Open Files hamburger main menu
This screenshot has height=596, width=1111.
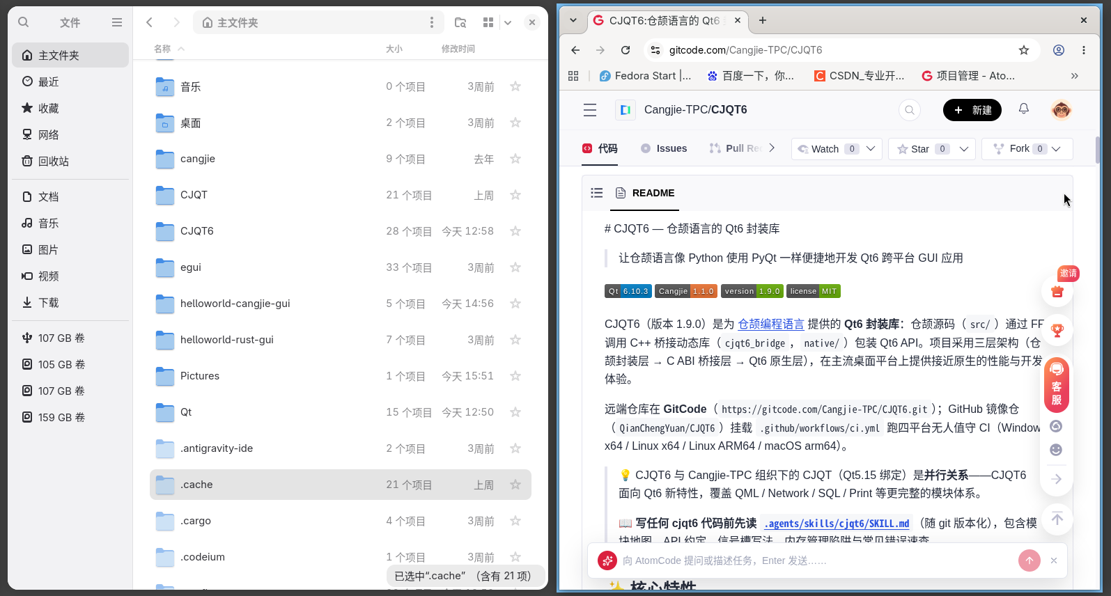point(117,22)
